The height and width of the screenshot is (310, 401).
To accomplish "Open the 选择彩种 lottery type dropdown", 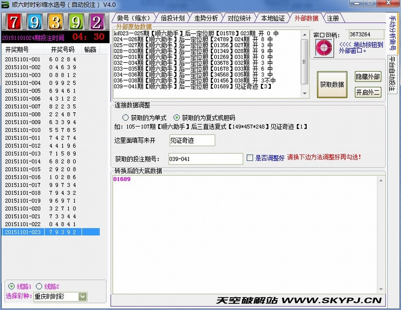I will click(82, 296).
